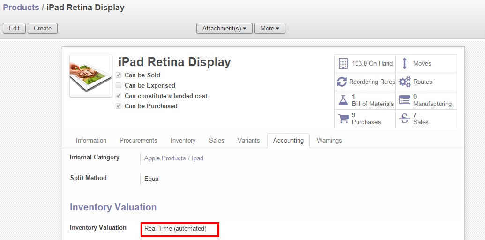Click the Manufacturing list icon
This screenshot has width=485, height=240.
tap(404, 100)
